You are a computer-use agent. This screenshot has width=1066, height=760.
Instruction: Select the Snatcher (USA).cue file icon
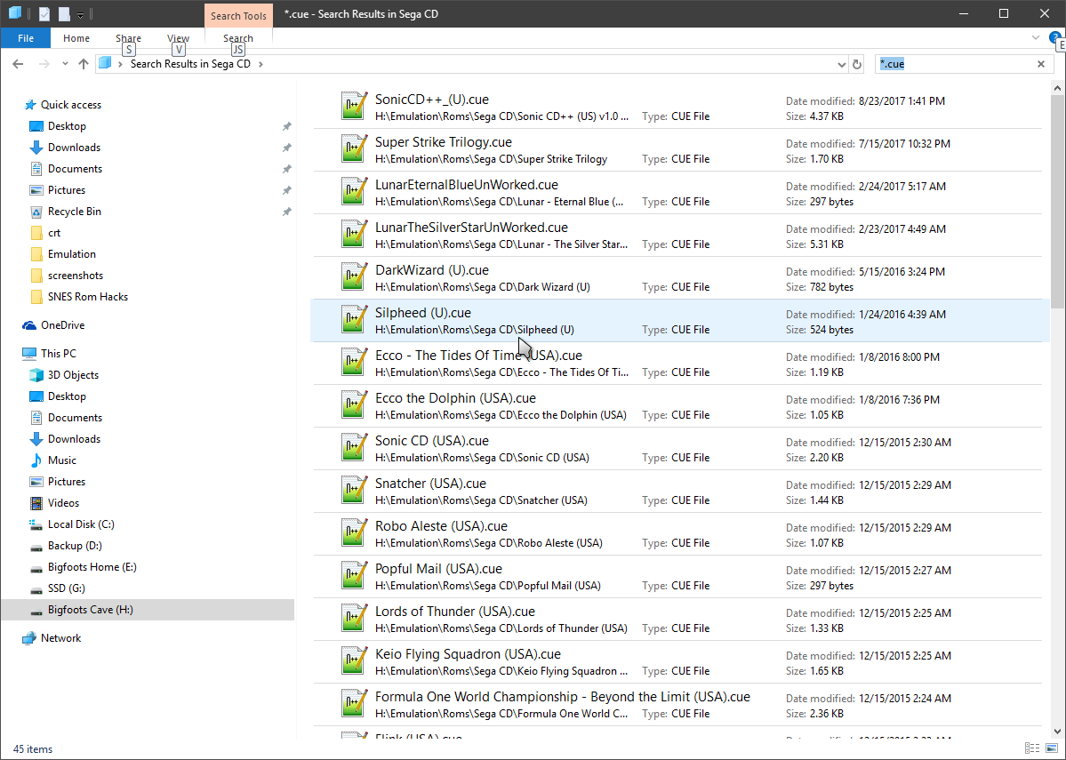point(354,491)
